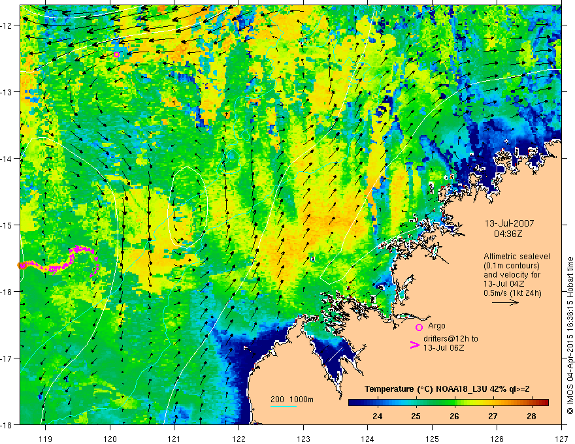Viewport: 575px width, 444px height.
Task: Click the '-15' latitude axis label
Action: point(7,225)
